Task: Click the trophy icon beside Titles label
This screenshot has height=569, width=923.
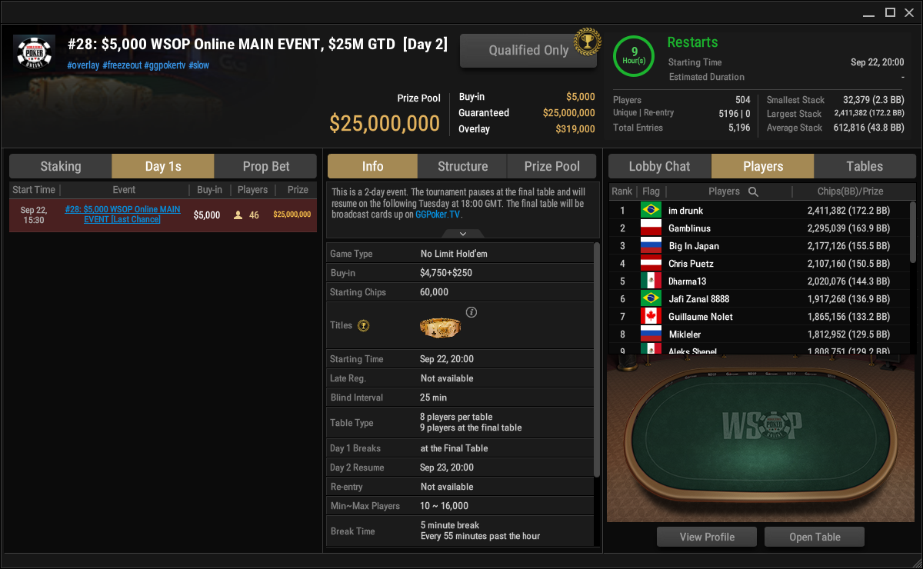Action: tap(364, 326)
